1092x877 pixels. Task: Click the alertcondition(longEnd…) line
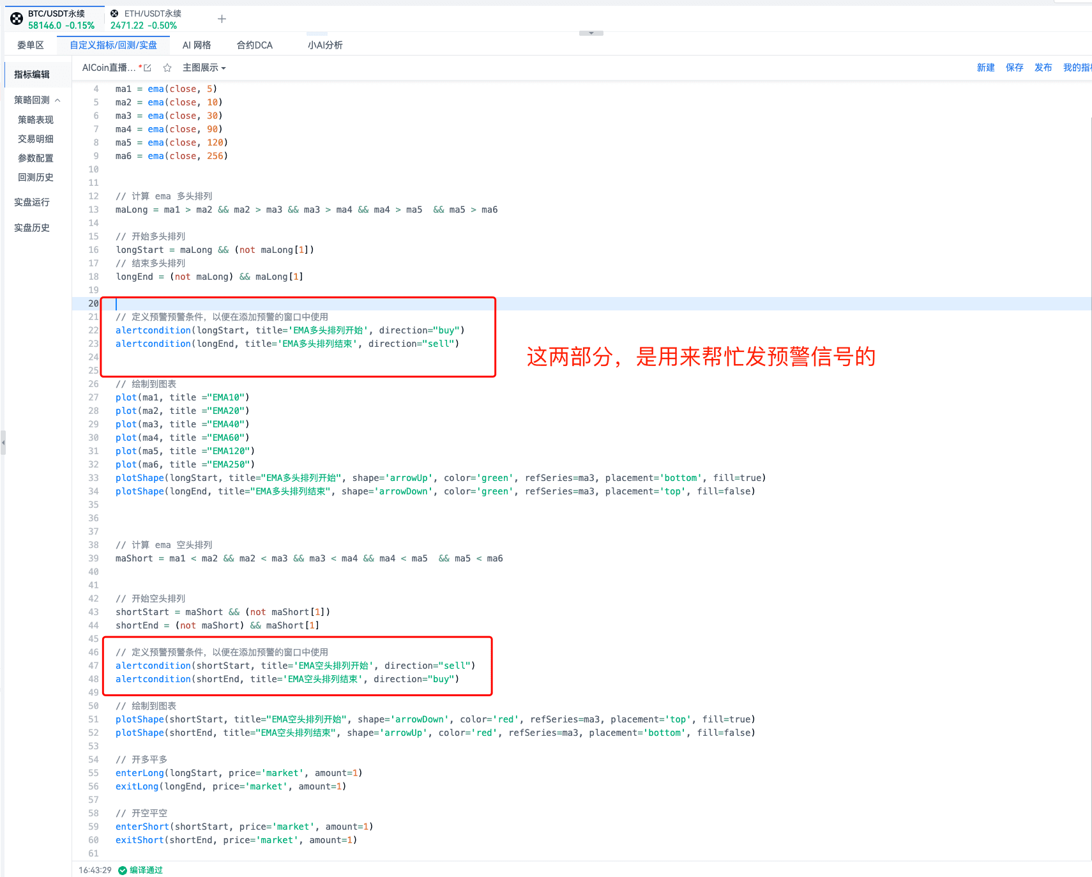tap(287, 344)
